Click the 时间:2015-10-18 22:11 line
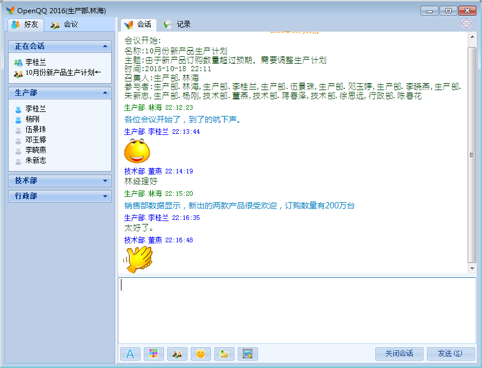 tap(168, 69)
